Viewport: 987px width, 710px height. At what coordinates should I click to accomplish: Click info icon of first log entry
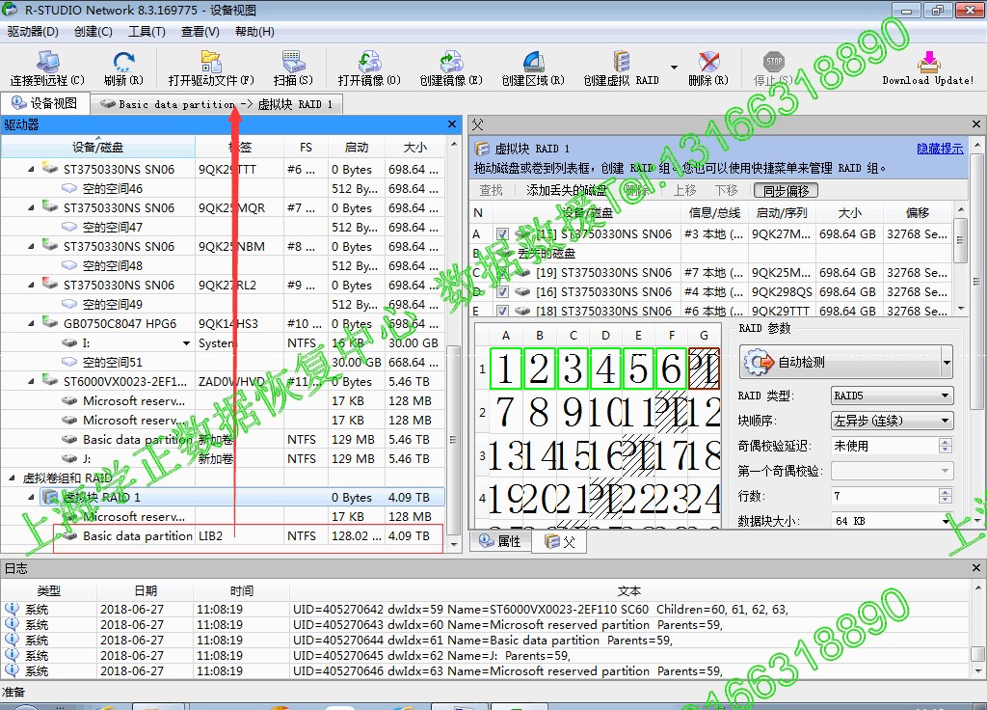(x=12, y=609)
